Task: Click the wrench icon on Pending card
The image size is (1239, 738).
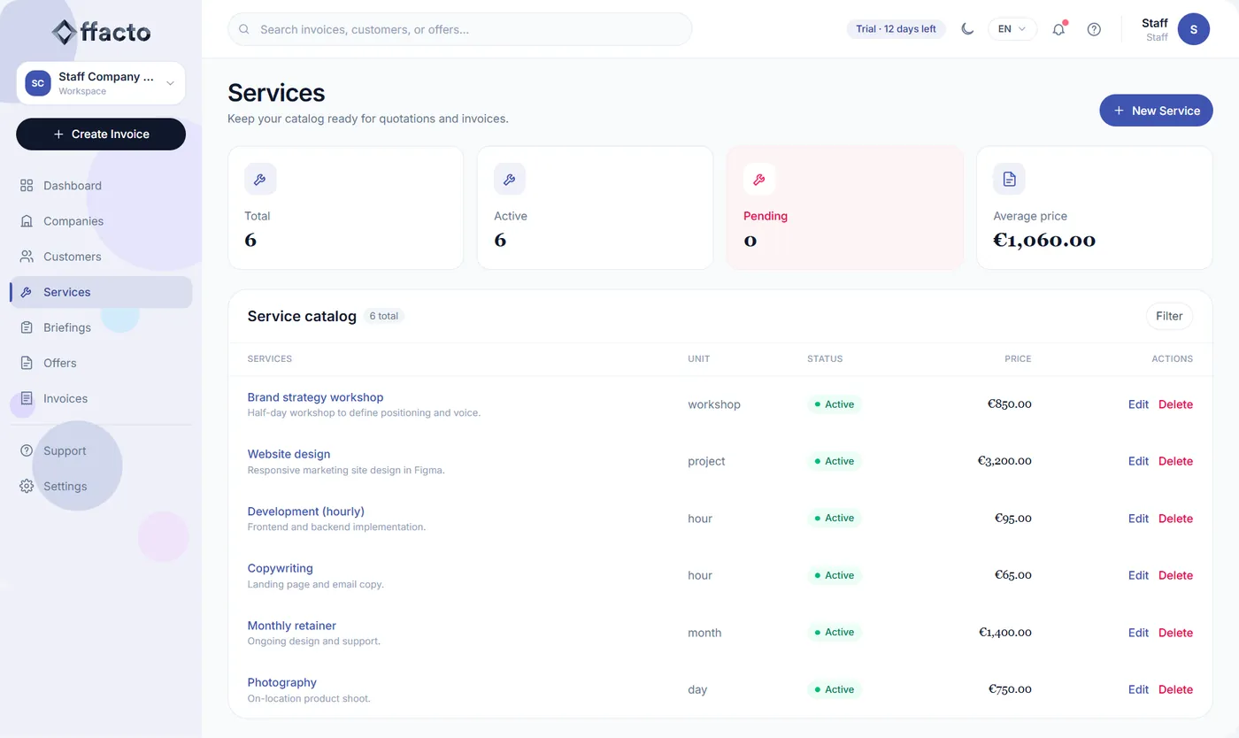Action: [x=759, y=179]
